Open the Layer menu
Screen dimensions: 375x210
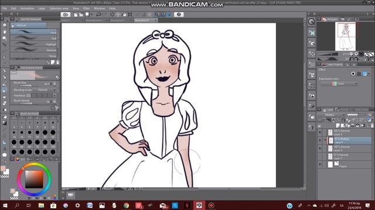click(x=42, y=8)
